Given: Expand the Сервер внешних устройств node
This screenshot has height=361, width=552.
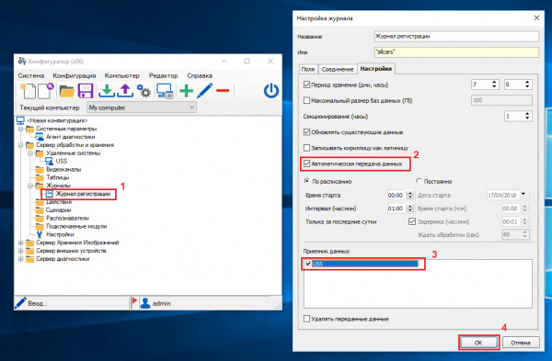Looking at the screenshot, I should pyautogui.click(x=20, y=251).
